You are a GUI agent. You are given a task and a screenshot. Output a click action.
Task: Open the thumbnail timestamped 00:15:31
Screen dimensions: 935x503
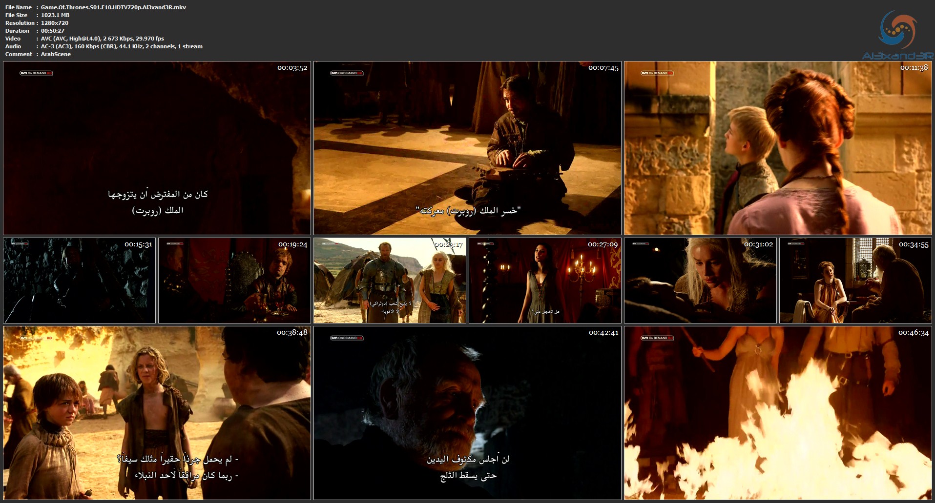click(x=79, y=281)
